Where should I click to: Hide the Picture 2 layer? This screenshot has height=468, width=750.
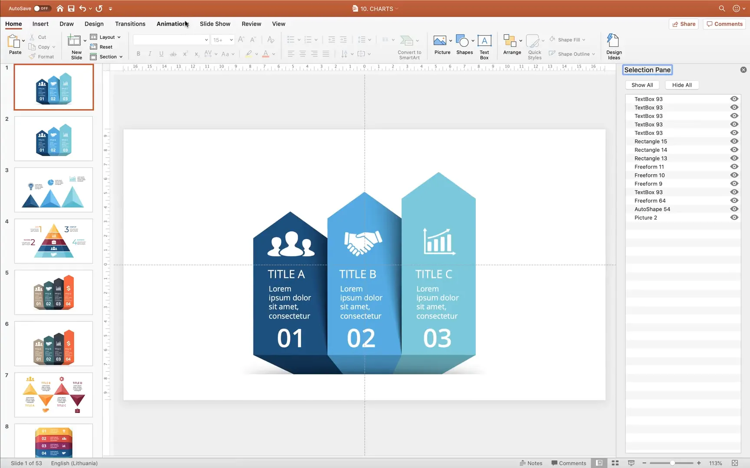(734, 217)
